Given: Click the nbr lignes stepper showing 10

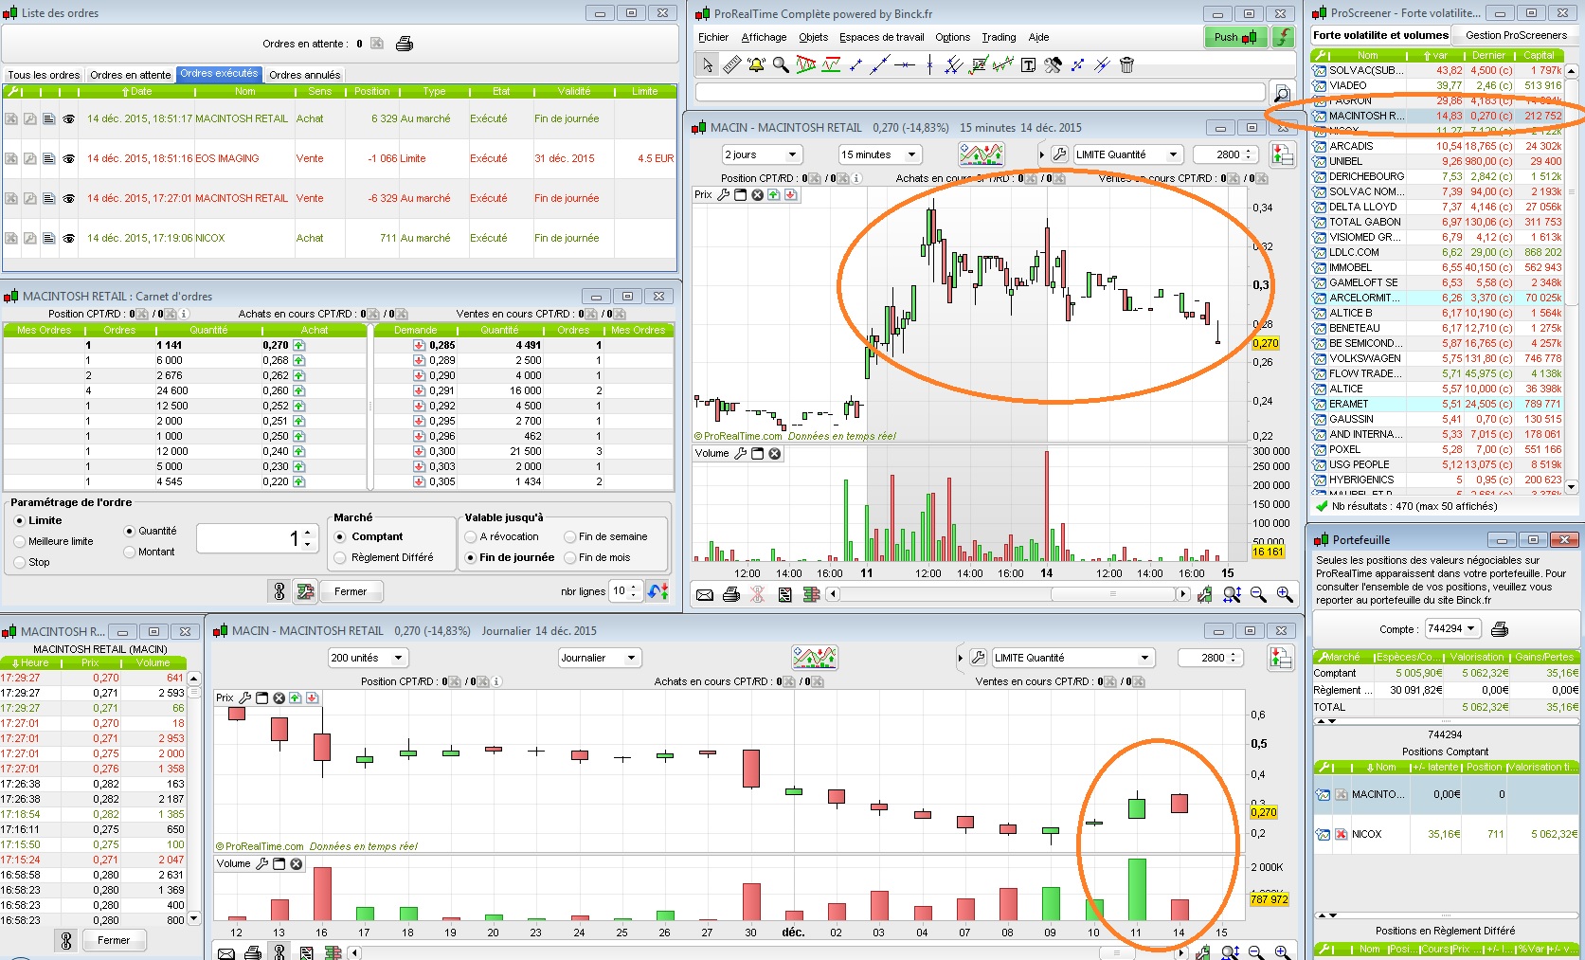Looking at the screenshot, I should tap(625, 591).
